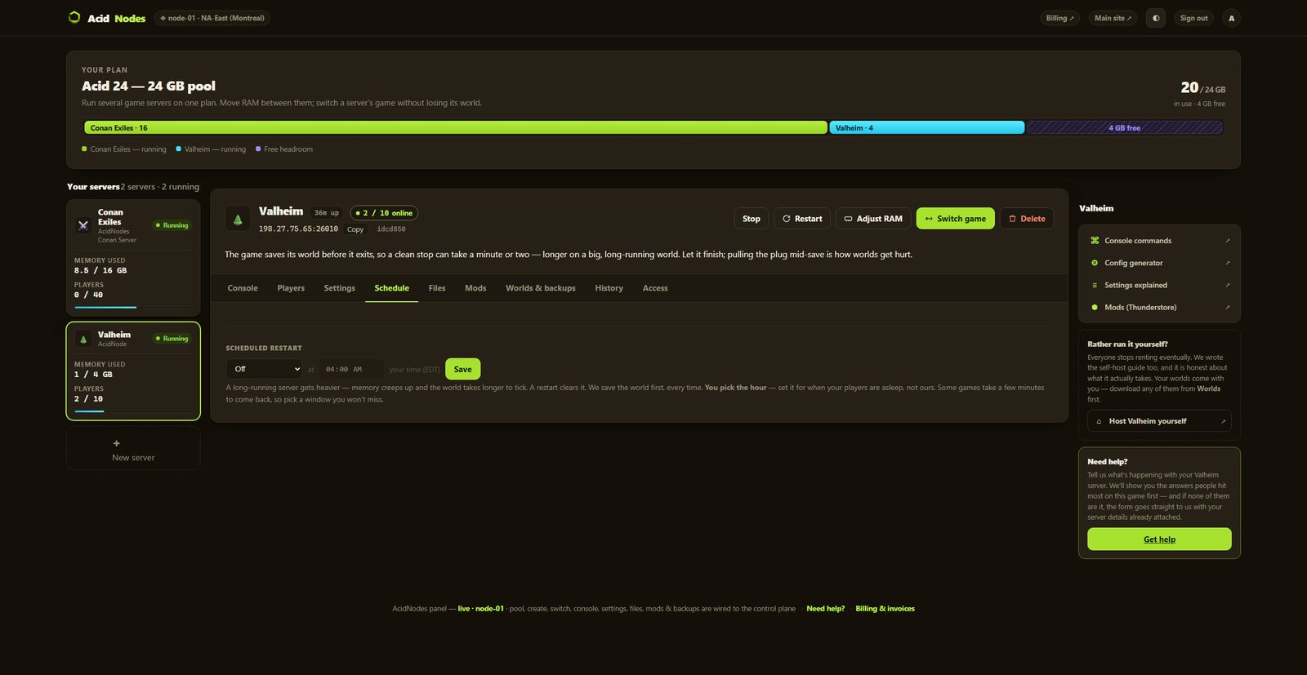Click the plus icon for New server
The image size is (1307, 675).
(116, 443)
